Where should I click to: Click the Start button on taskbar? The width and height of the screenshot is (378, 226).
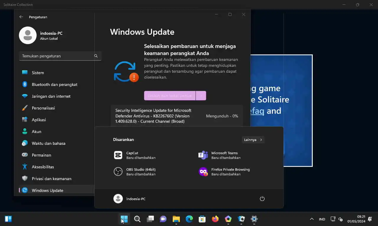124,219
